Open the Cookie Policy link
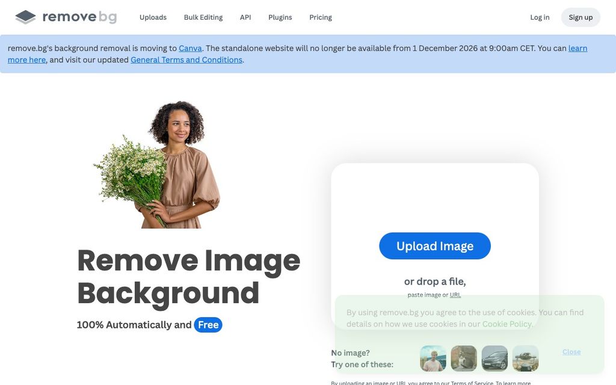Viewport: 616px width, 385px height. click(507, 324)
